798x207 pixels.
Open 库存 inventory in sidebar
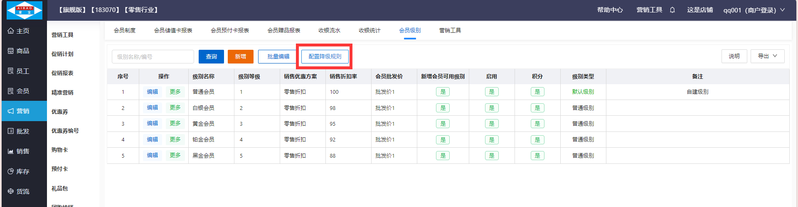point(19,171)
